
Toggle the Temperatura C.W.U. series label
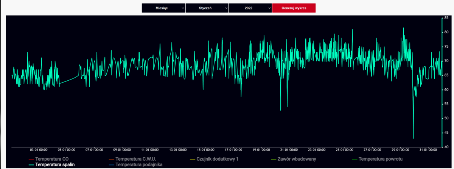click(x=136, y=159)
